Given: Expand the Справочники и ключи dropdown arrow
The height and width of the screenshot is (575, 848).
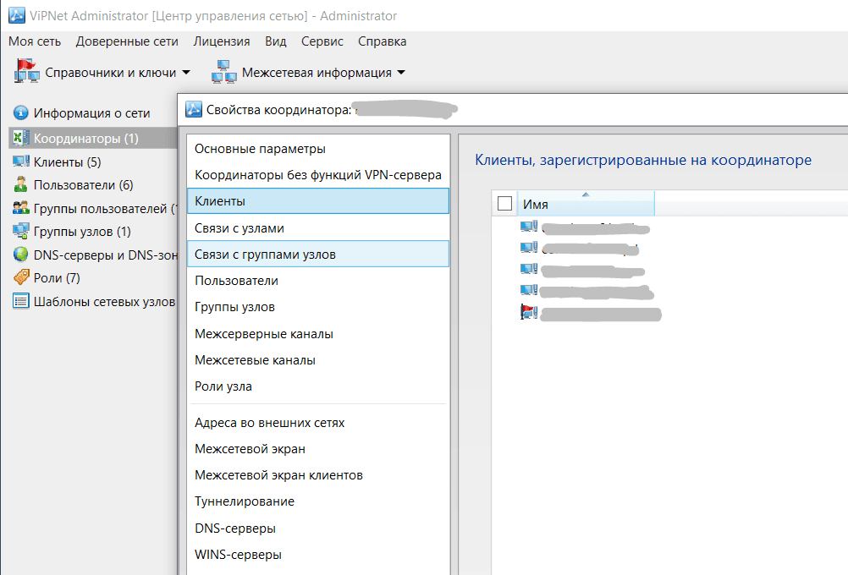Looking at the screenshot, I should (186, 73).
